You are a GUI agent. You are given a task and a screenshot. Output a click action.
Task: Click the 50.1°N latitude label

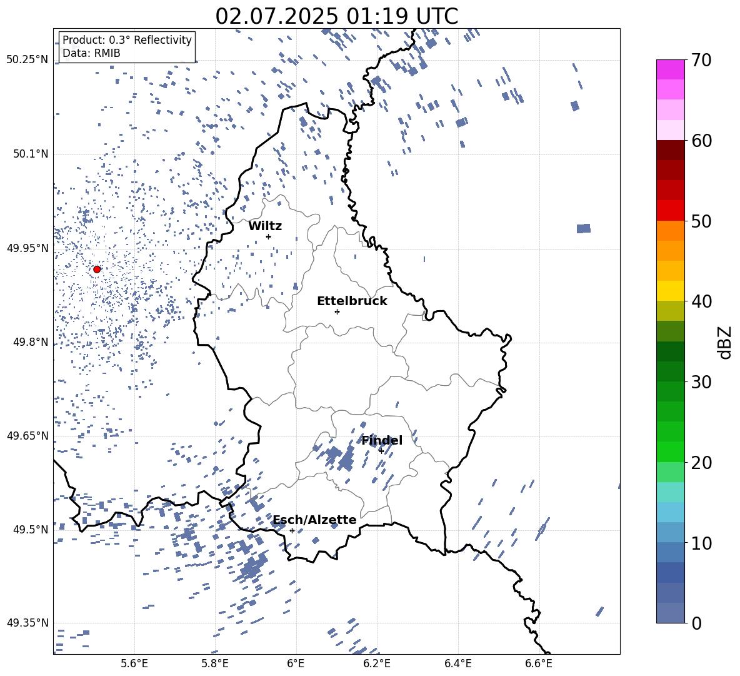(31, 154)
